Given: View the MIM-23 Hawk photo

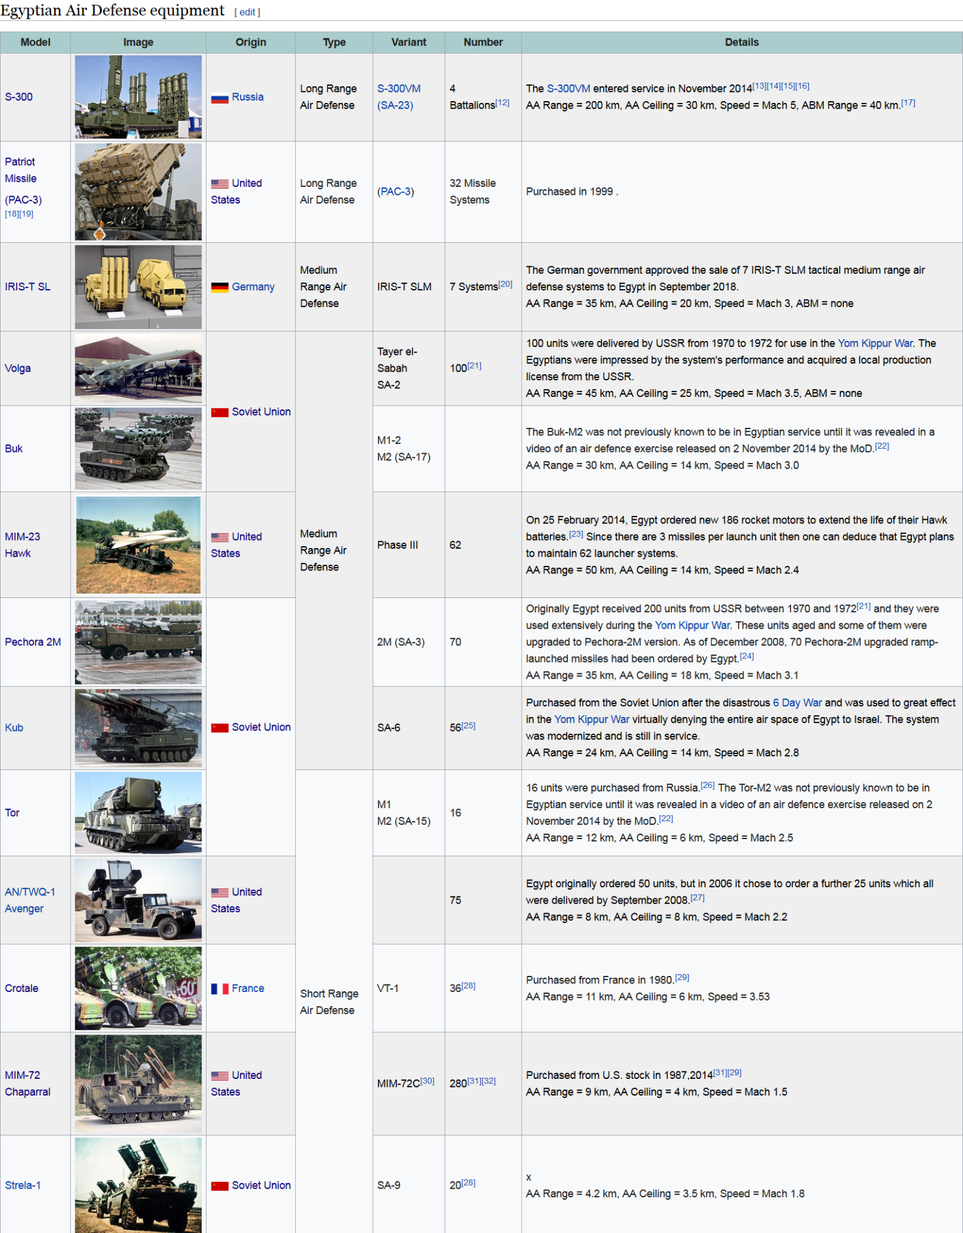Looking at the screenshot, I should pyautogui.click(x=138, y=545).
